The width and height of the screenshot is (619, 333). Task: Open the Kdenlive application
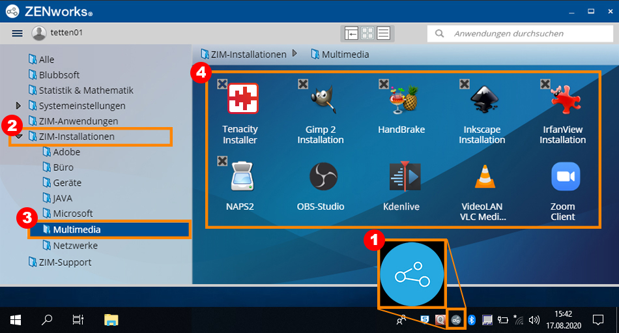(x=405, y=176)
